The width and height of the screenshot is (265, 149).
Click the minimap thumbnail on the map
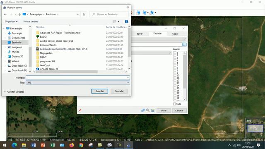(x=255, y=128)
